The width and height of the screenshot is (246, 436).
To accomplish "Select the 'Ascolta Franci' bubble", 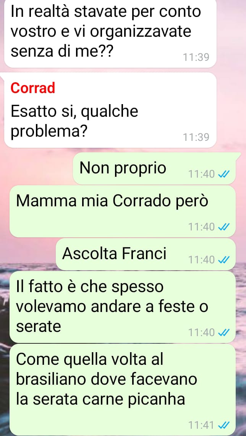I will pos(146,254).
